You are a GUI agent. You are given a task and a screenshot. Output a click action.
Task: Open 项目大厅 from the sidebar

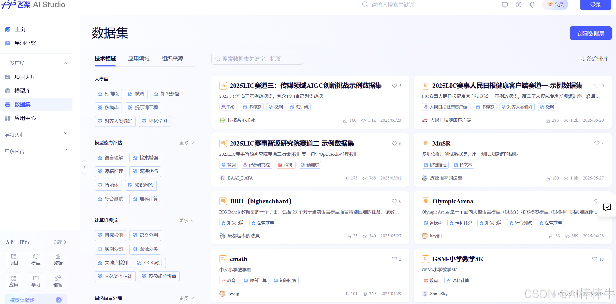click(x=24, y=77)
